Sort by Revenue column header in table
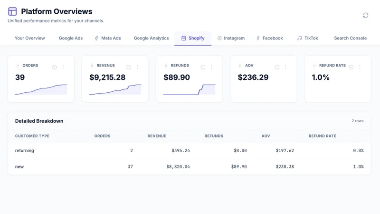Viewport: 380px width, 214px height. (157, 136)
